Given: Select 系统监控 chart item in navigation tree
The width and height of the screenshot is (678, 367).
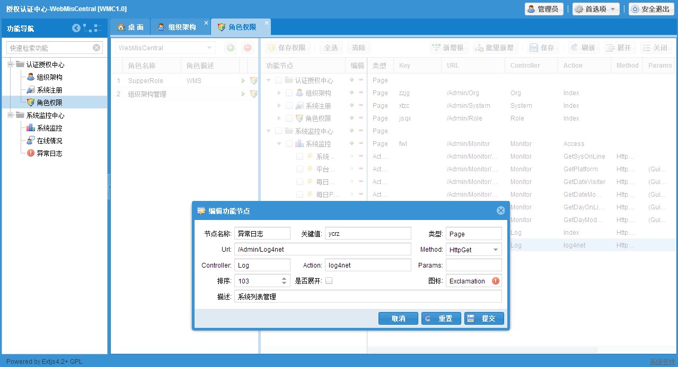Looking at the screenshot, I should 49,128.
